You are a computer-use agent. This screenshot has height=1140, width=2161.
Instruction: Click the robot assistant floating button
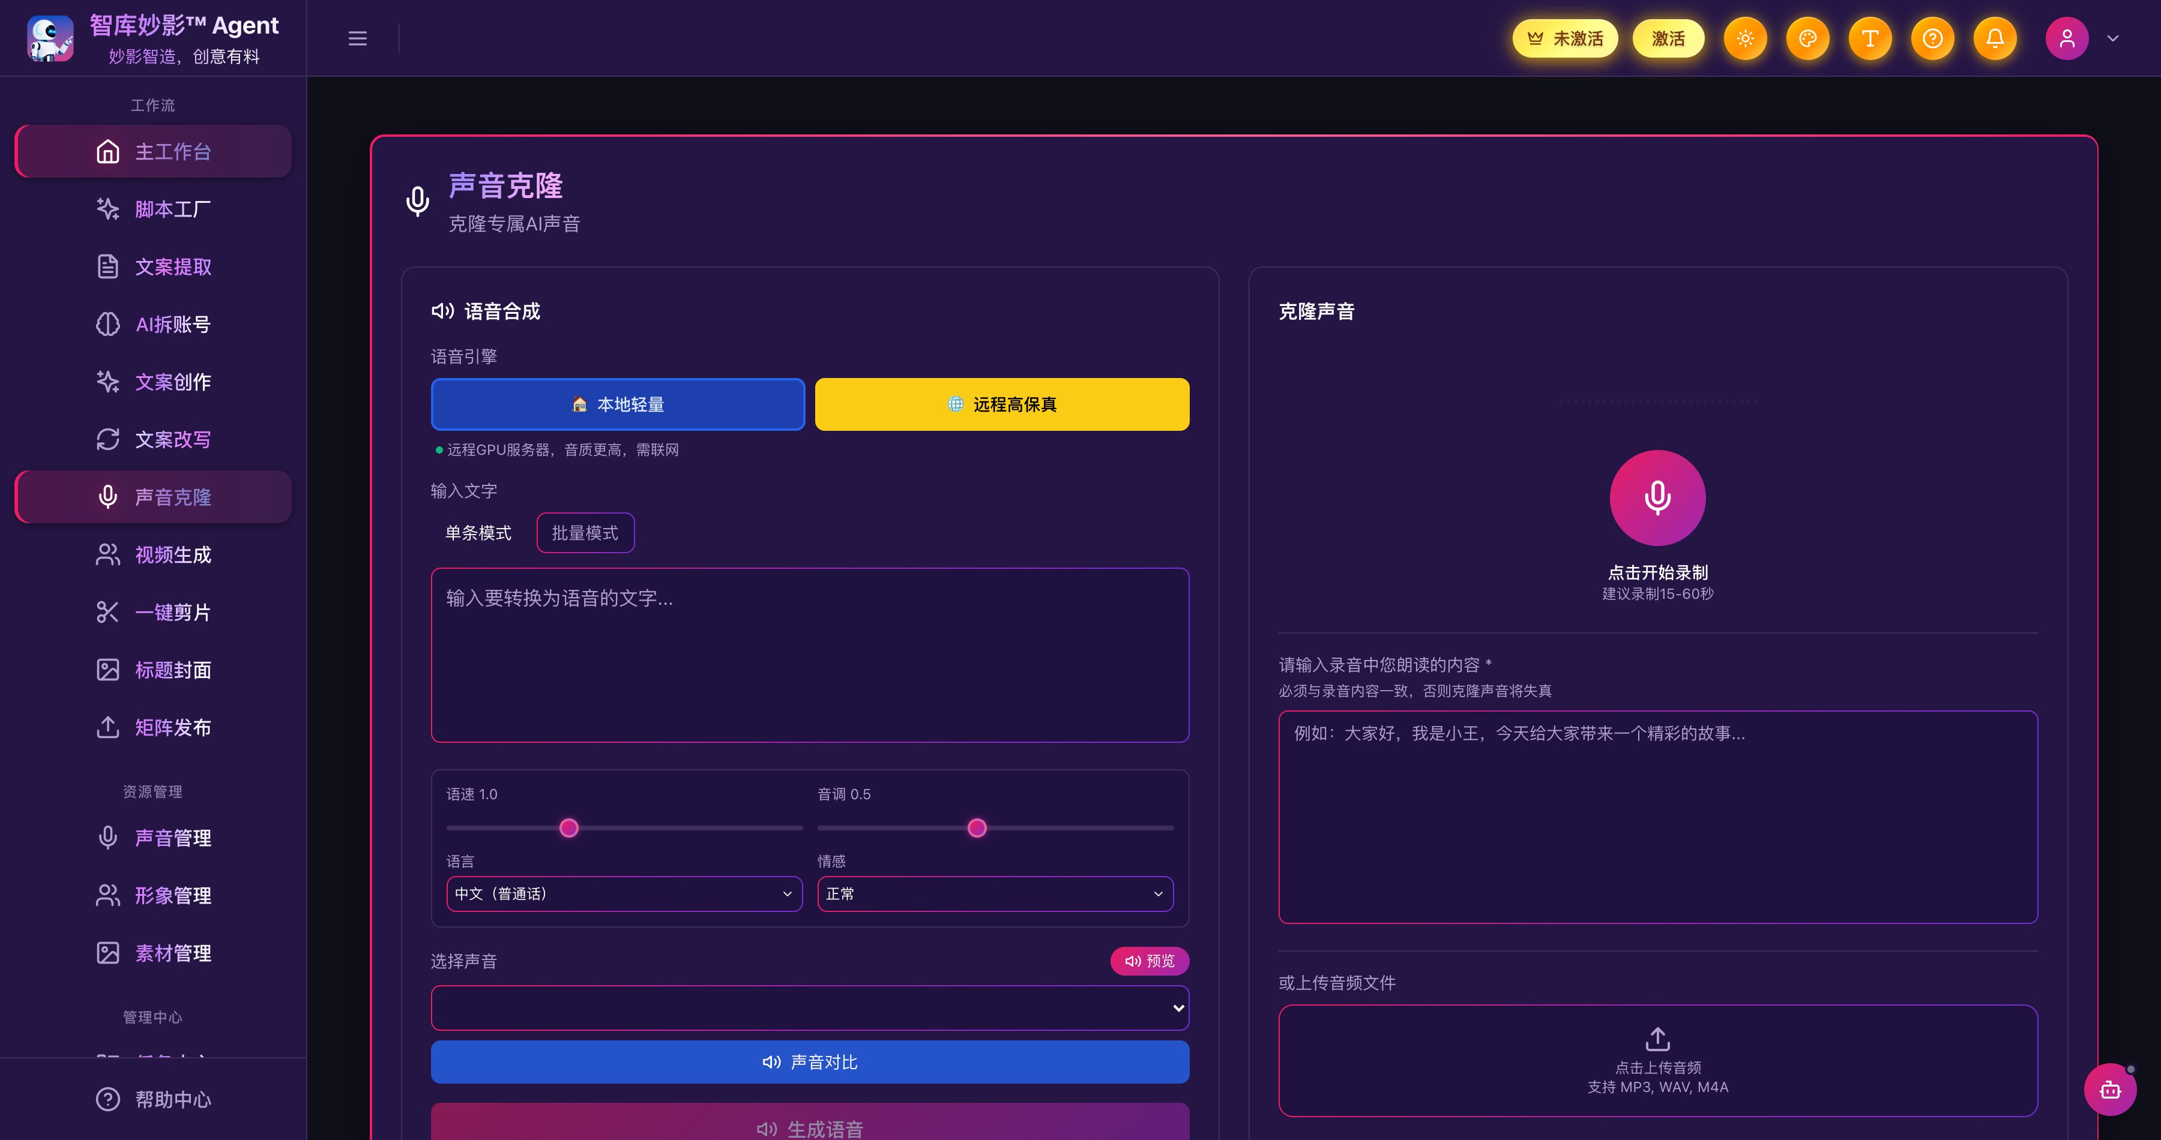2110,1090
